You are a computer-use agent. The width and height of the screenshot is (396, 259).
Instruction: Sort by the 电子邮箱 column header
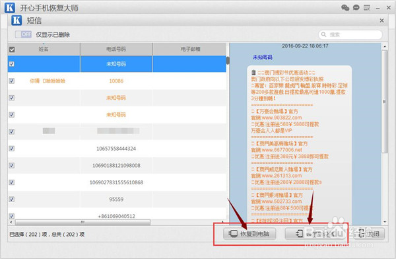(x=190, y=49)
